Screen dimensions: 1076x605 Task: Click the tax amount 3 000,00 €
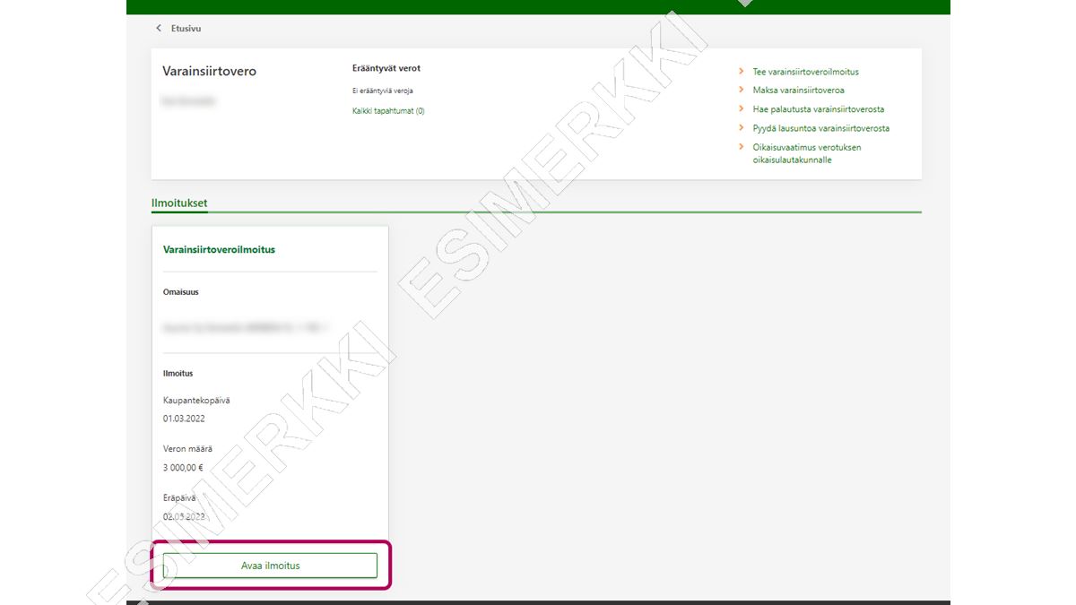pyautogui.click(x=183, y=468)
